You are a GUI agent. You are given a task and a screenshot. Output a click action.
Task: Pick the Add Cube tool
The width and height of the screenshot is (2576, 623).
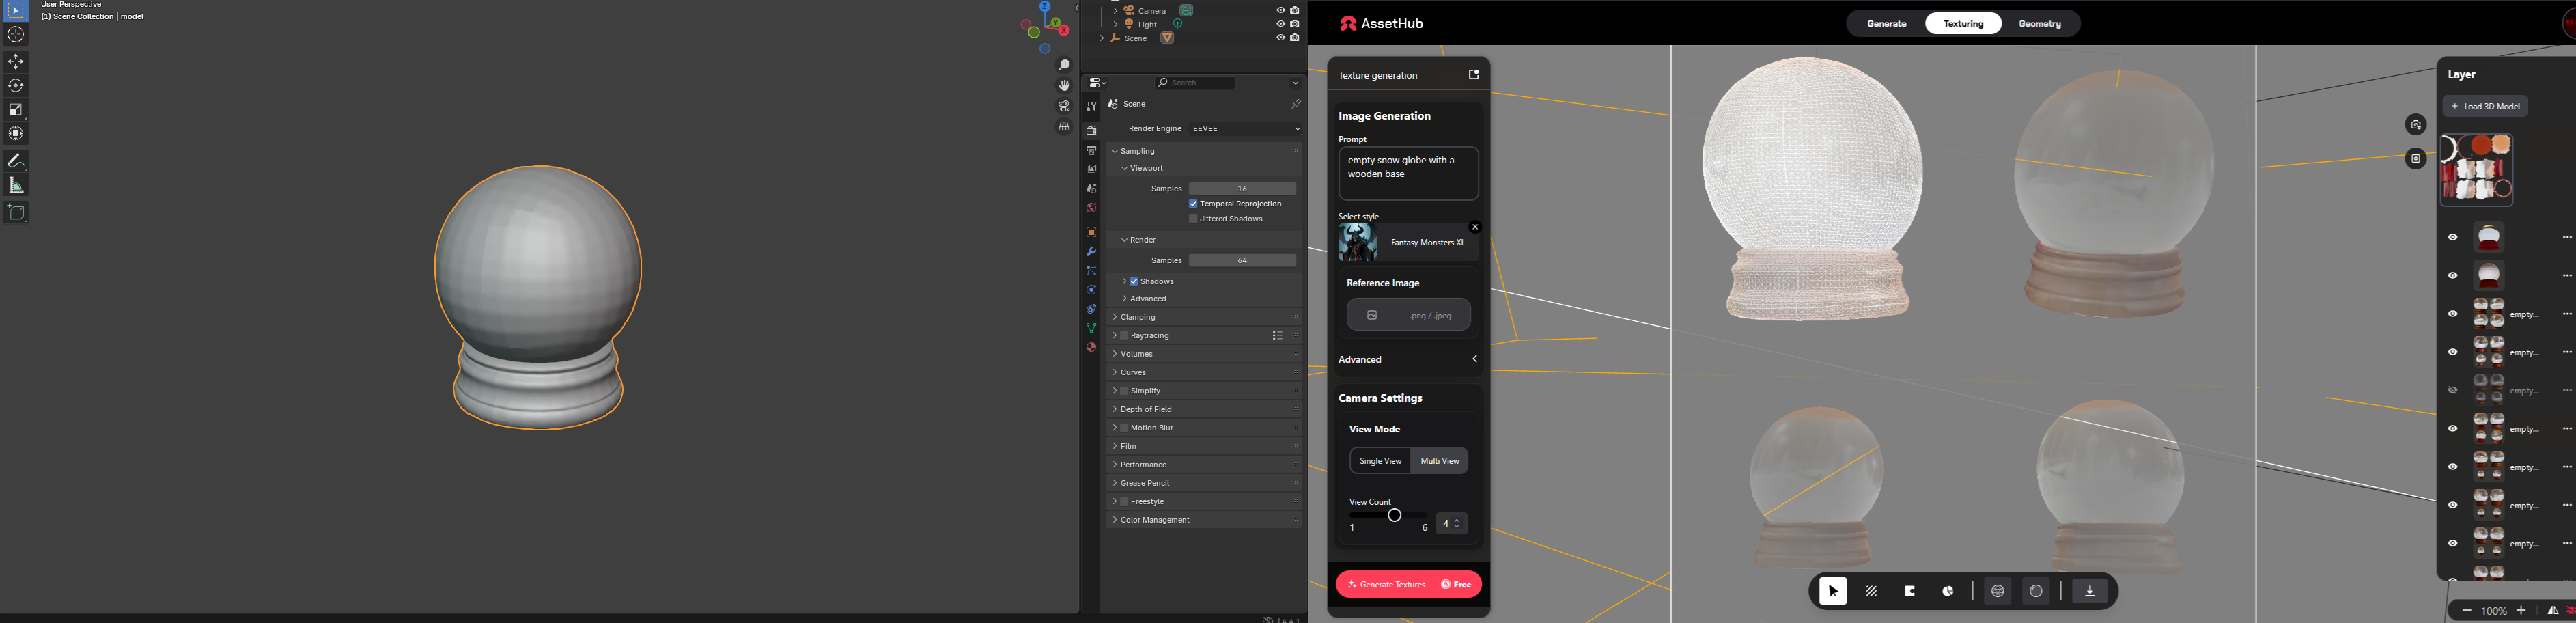(x=16, y=212)
